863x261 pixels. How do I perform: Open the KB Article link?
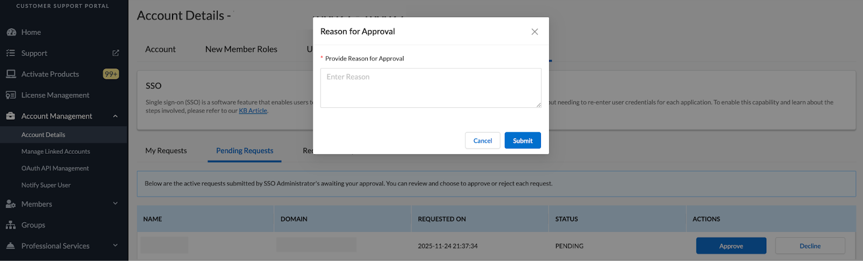point(253,111)
